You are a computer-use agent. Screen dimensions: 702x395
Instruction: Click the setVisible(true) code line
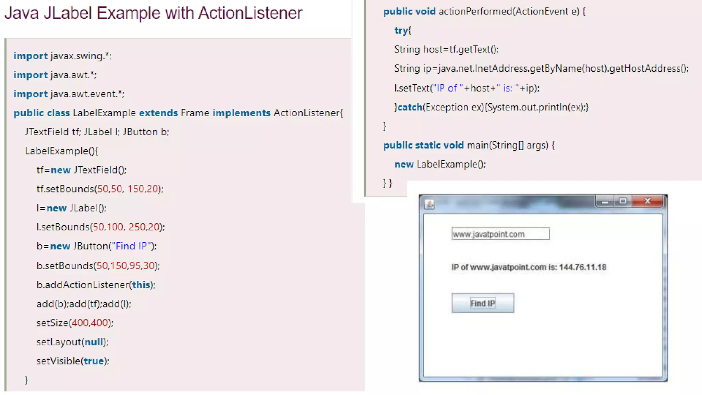(x=73, y=361)
